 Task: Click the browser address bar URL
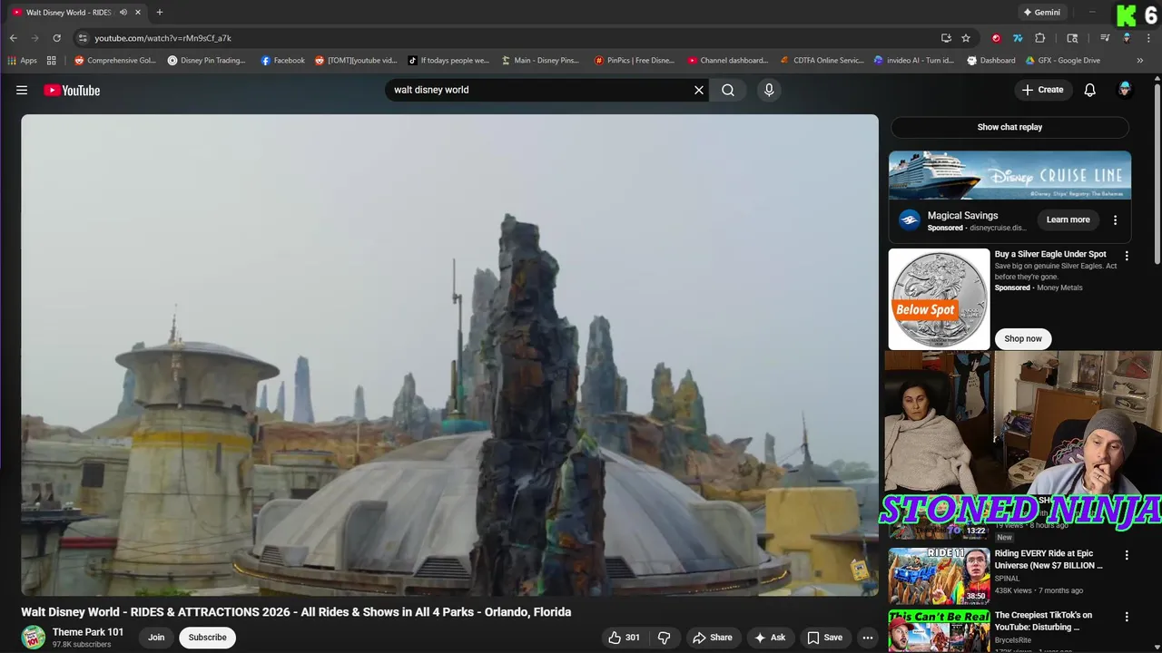click(162, 38)
